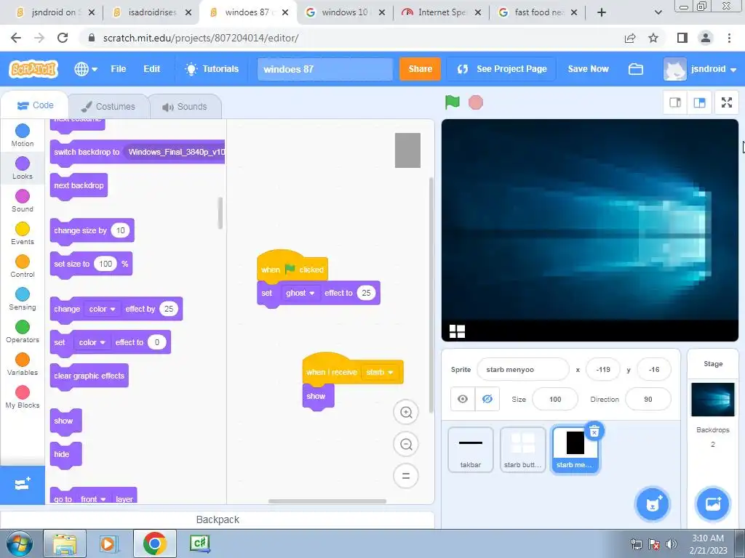
Task: Open Windows Explorer from taskbar
Action: point(65,543)
